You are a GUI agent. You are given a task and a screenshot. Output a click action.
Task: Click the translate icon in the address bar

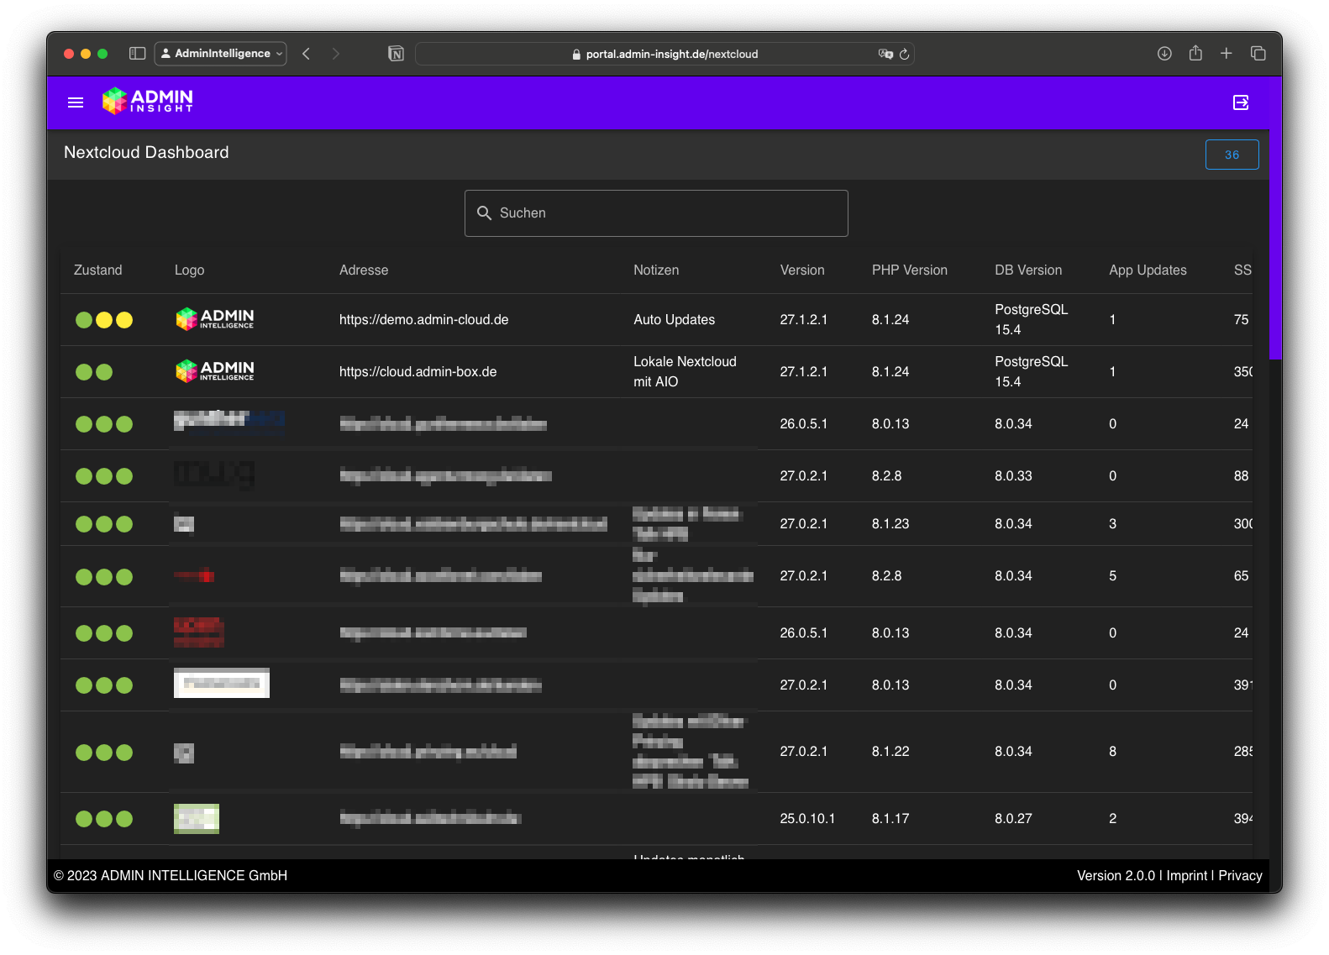coord(885,54)
